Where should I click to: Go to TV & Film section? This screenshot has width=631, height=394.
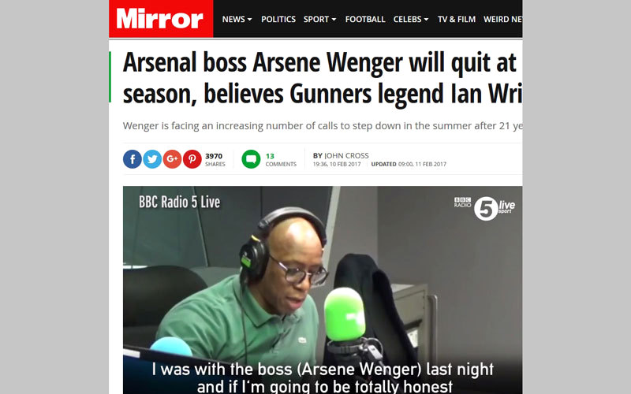tap(457, 19)
